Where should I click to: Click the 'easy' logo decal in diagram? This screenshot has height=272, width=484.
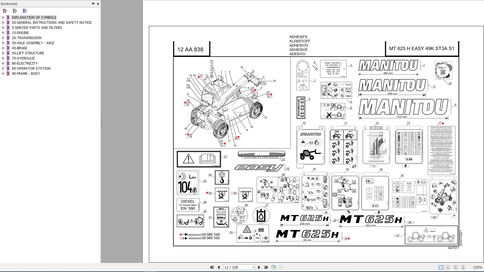pyautogui.click(x=260, y=168)
